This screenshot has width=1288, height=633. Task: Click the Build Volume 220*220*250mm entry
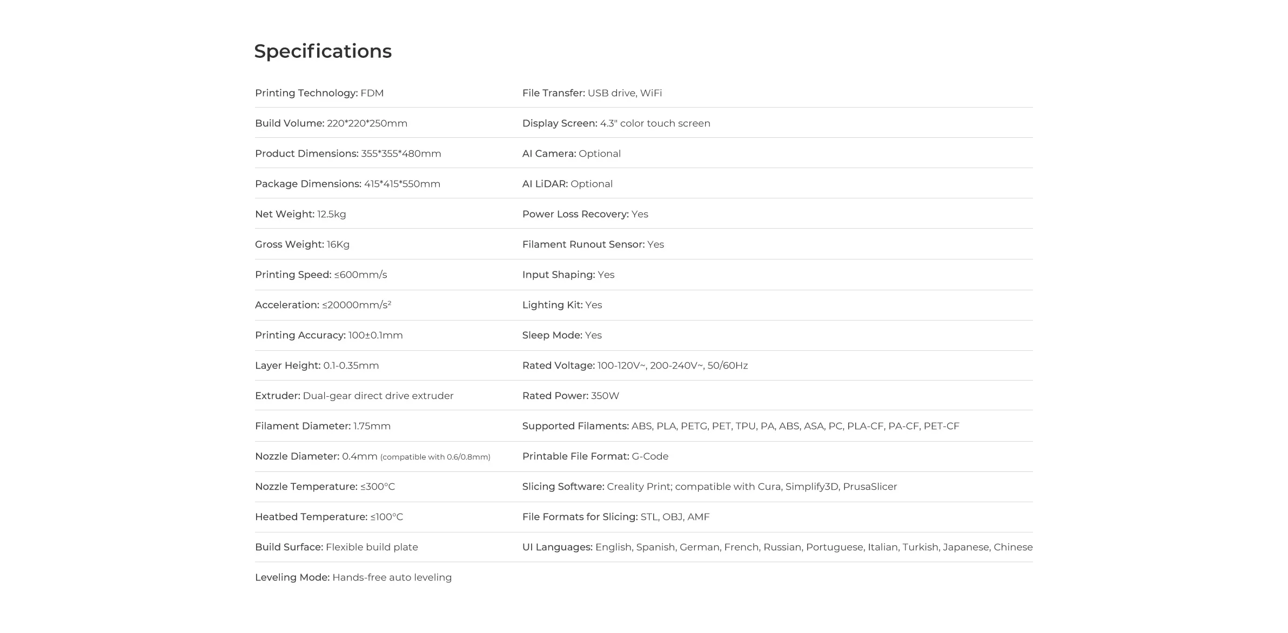[x=331, y=123]
